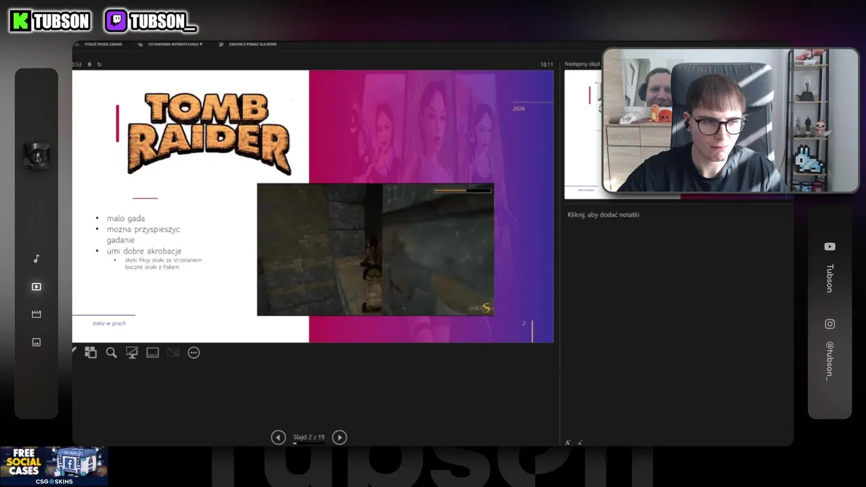Click the vertical 'Tubson' YouTube label
This screenshot has width=866, height=487.
pos(829,278)
